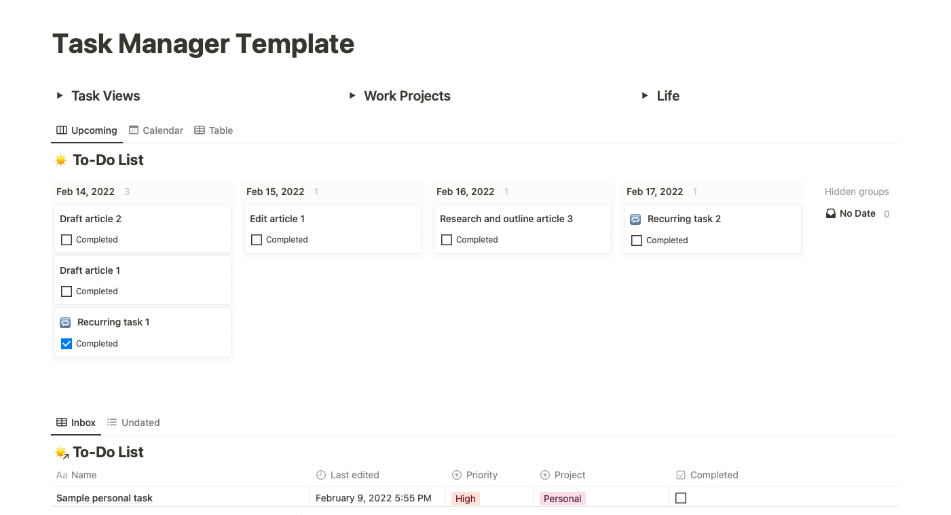
Task: Expand the Life section
Action: [644, 96]
